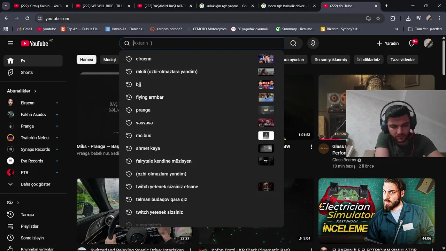The image size is (446, 251).
Task: Open Sonra izləyin watch later
Action: pyautogui.click(x=33, y=238)
